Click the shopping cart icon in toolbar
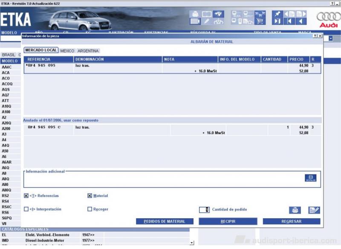Viewport: 341px width, 249px height. point(260,21)
